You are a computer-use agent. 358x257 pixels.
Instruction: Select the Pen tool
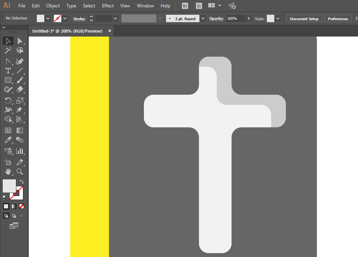(x=20, y=61)
